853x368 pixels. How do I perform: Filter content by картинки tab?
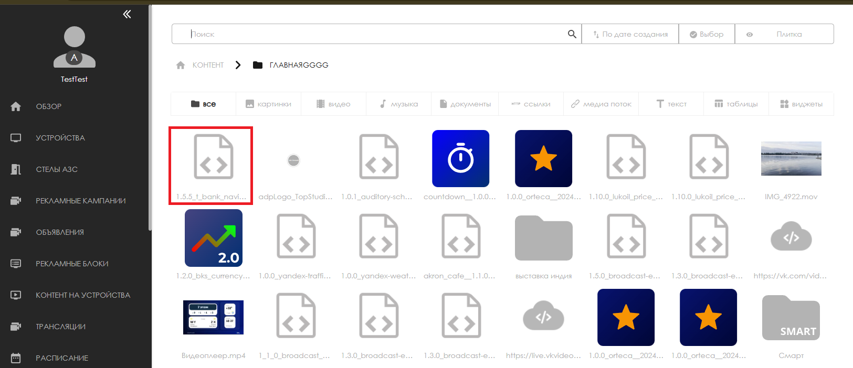tap(268, 104)
